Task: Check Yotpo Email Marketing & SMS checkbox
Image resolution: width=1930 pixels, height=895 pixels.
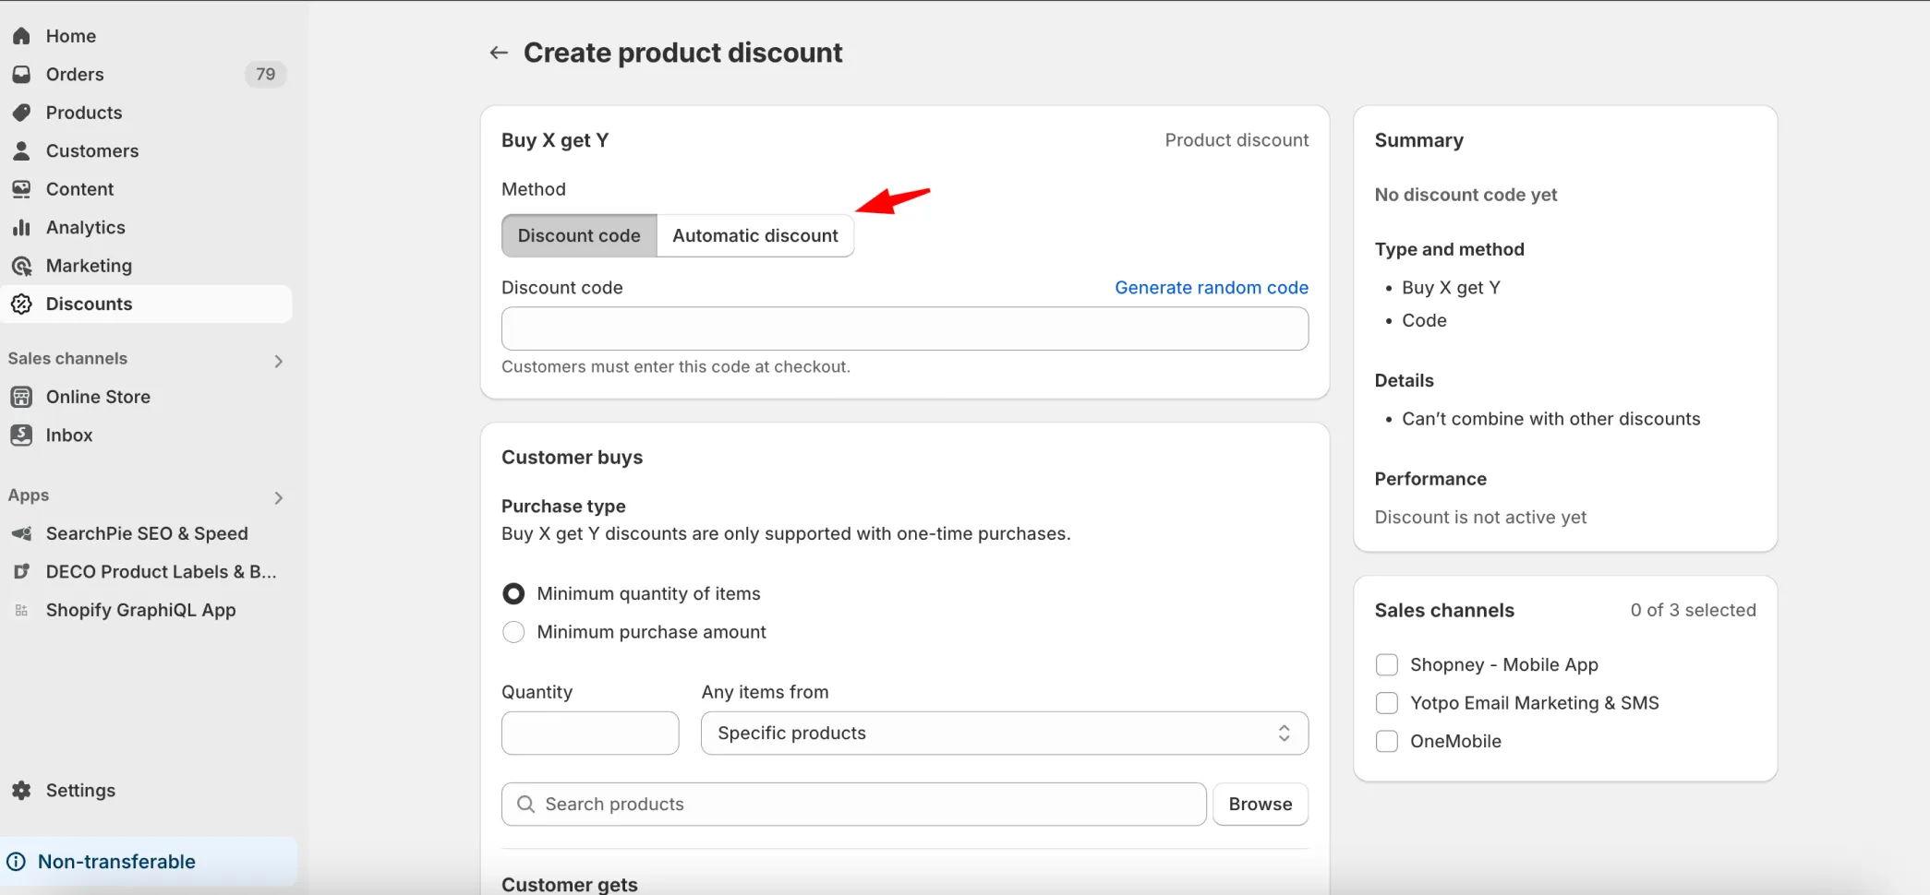Action: (1387, 703)
